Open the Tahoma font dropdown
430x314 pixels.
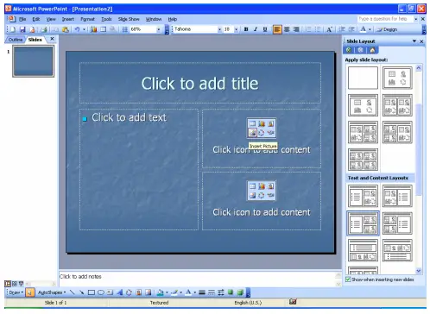[219, 29]
